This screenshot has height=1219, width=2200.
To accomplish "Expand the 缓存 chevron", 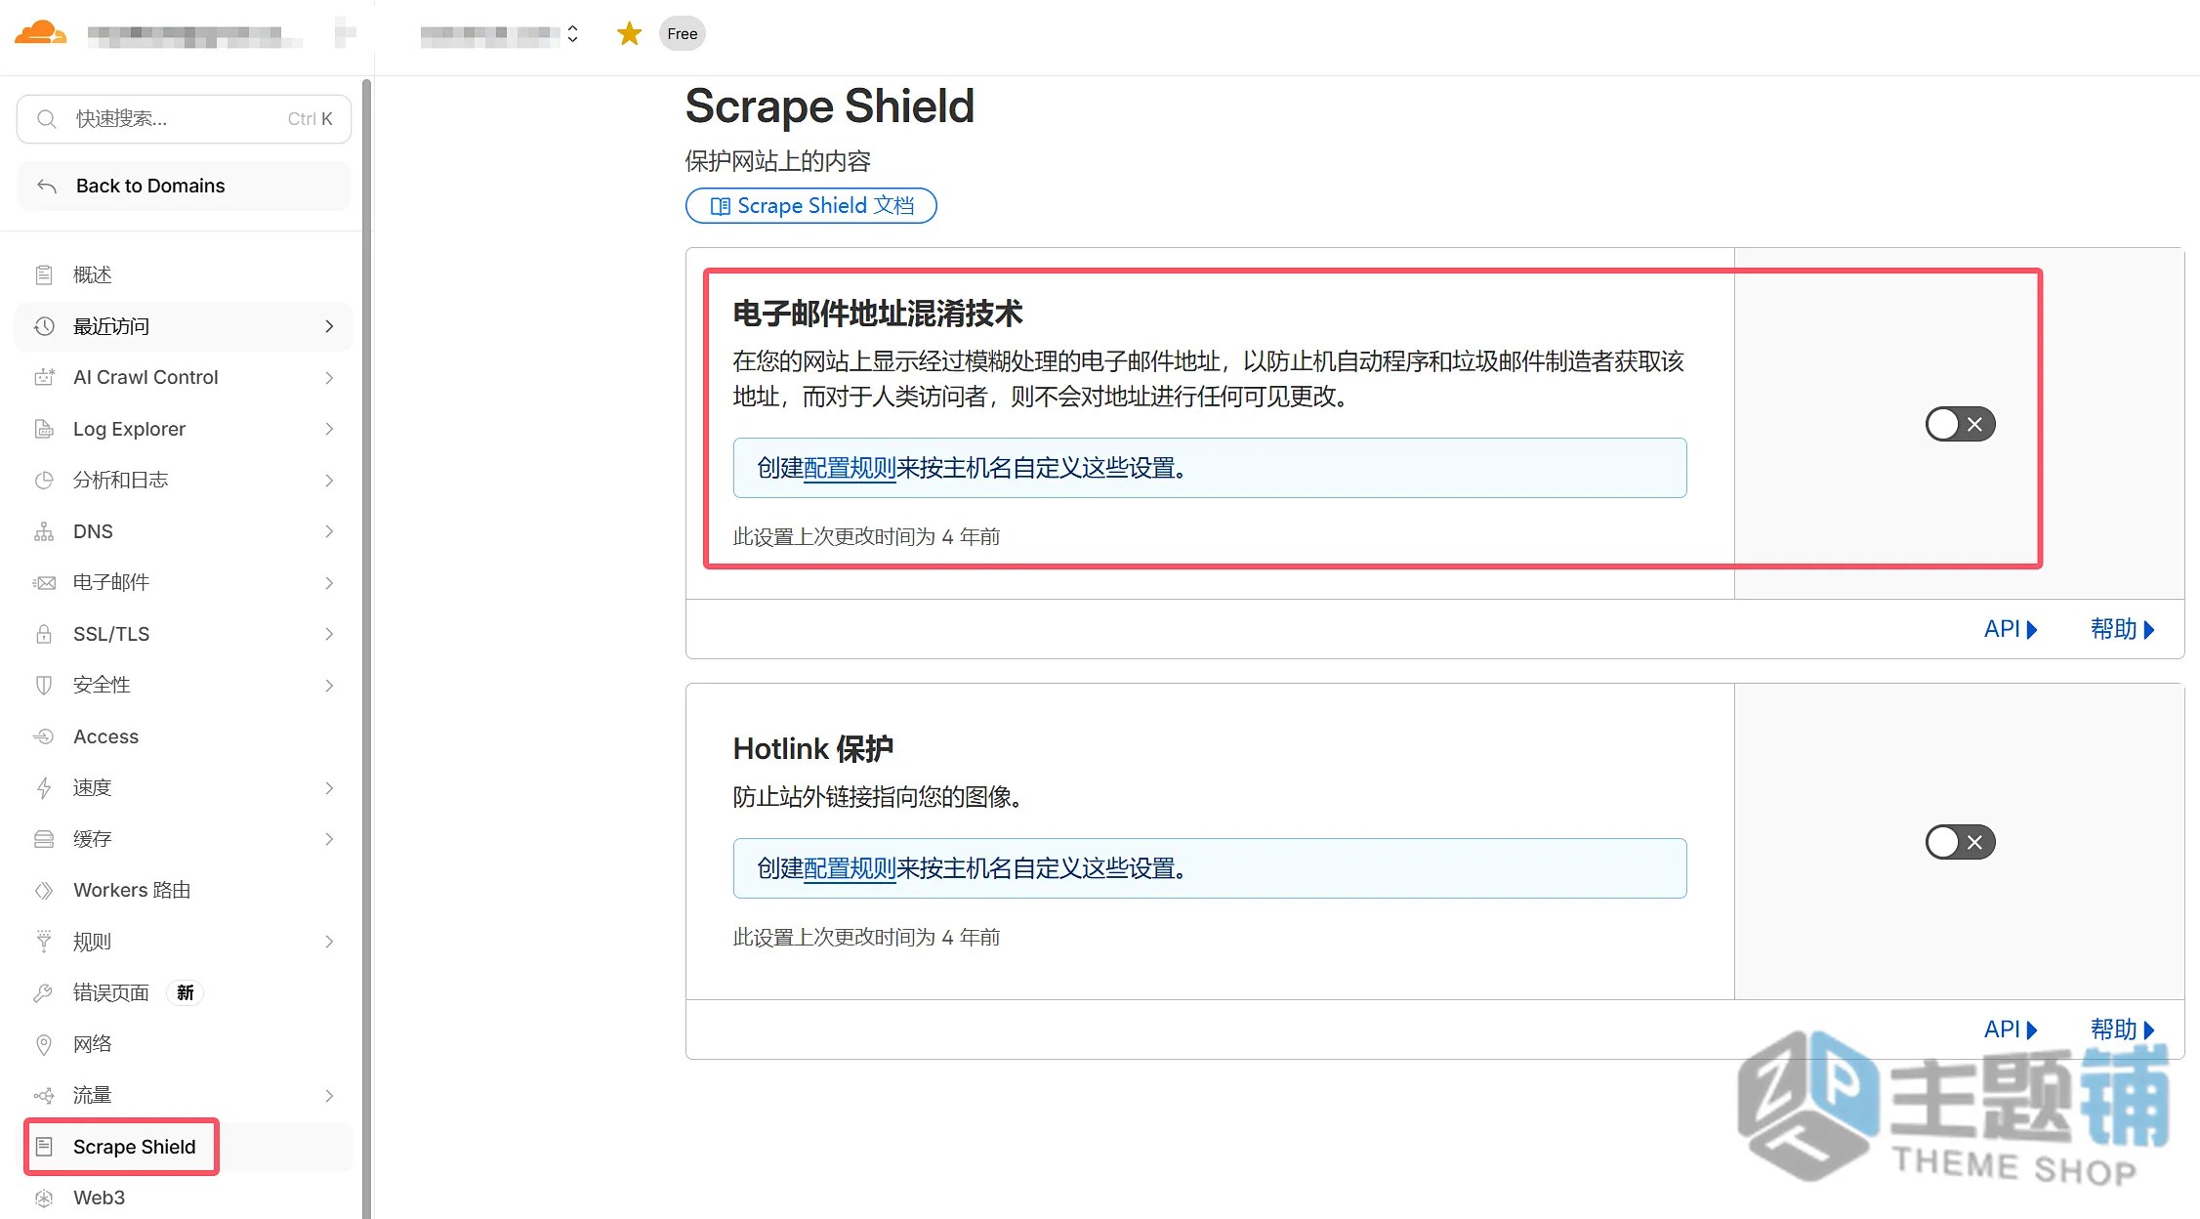I will point(329,839).
